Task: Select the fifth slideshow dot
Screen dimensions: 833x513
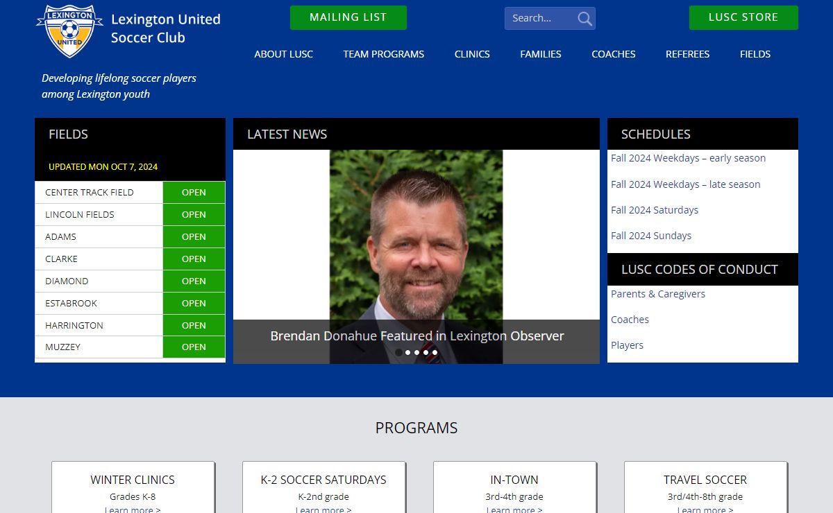Action: tap(435, 352)
